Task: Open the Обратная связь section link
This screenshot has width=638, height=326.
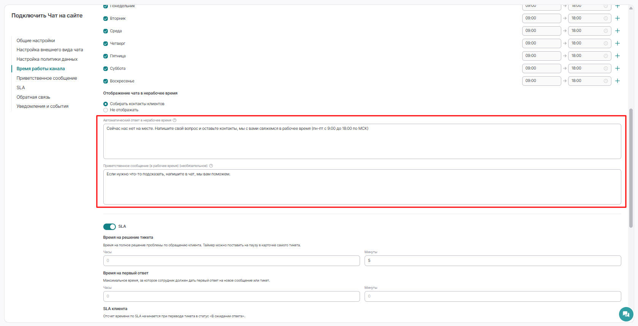Action: pos(33,97)
